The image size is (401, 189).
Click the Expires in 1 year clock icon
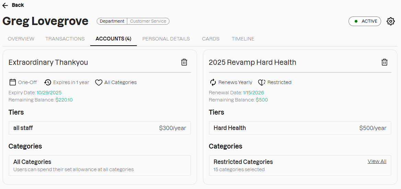click(48, 82)
